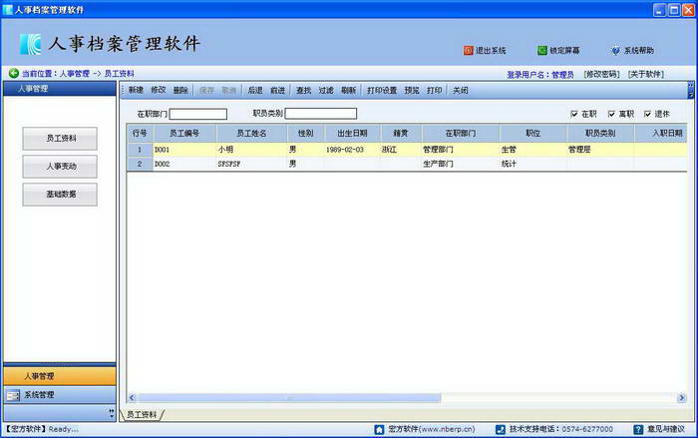Click the question mark icon beside 意见与建议
The image size is (698, 438).
[x=638, y=429]
